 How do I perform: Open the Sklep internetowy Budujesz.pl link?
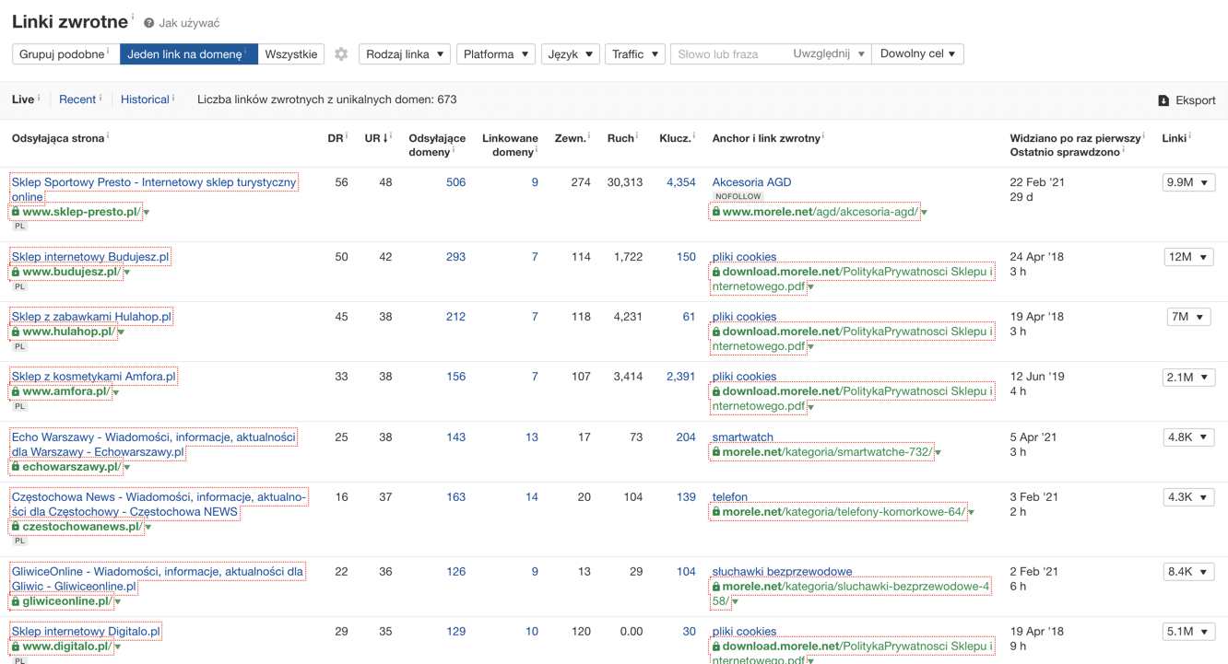(x=90, y=257)
